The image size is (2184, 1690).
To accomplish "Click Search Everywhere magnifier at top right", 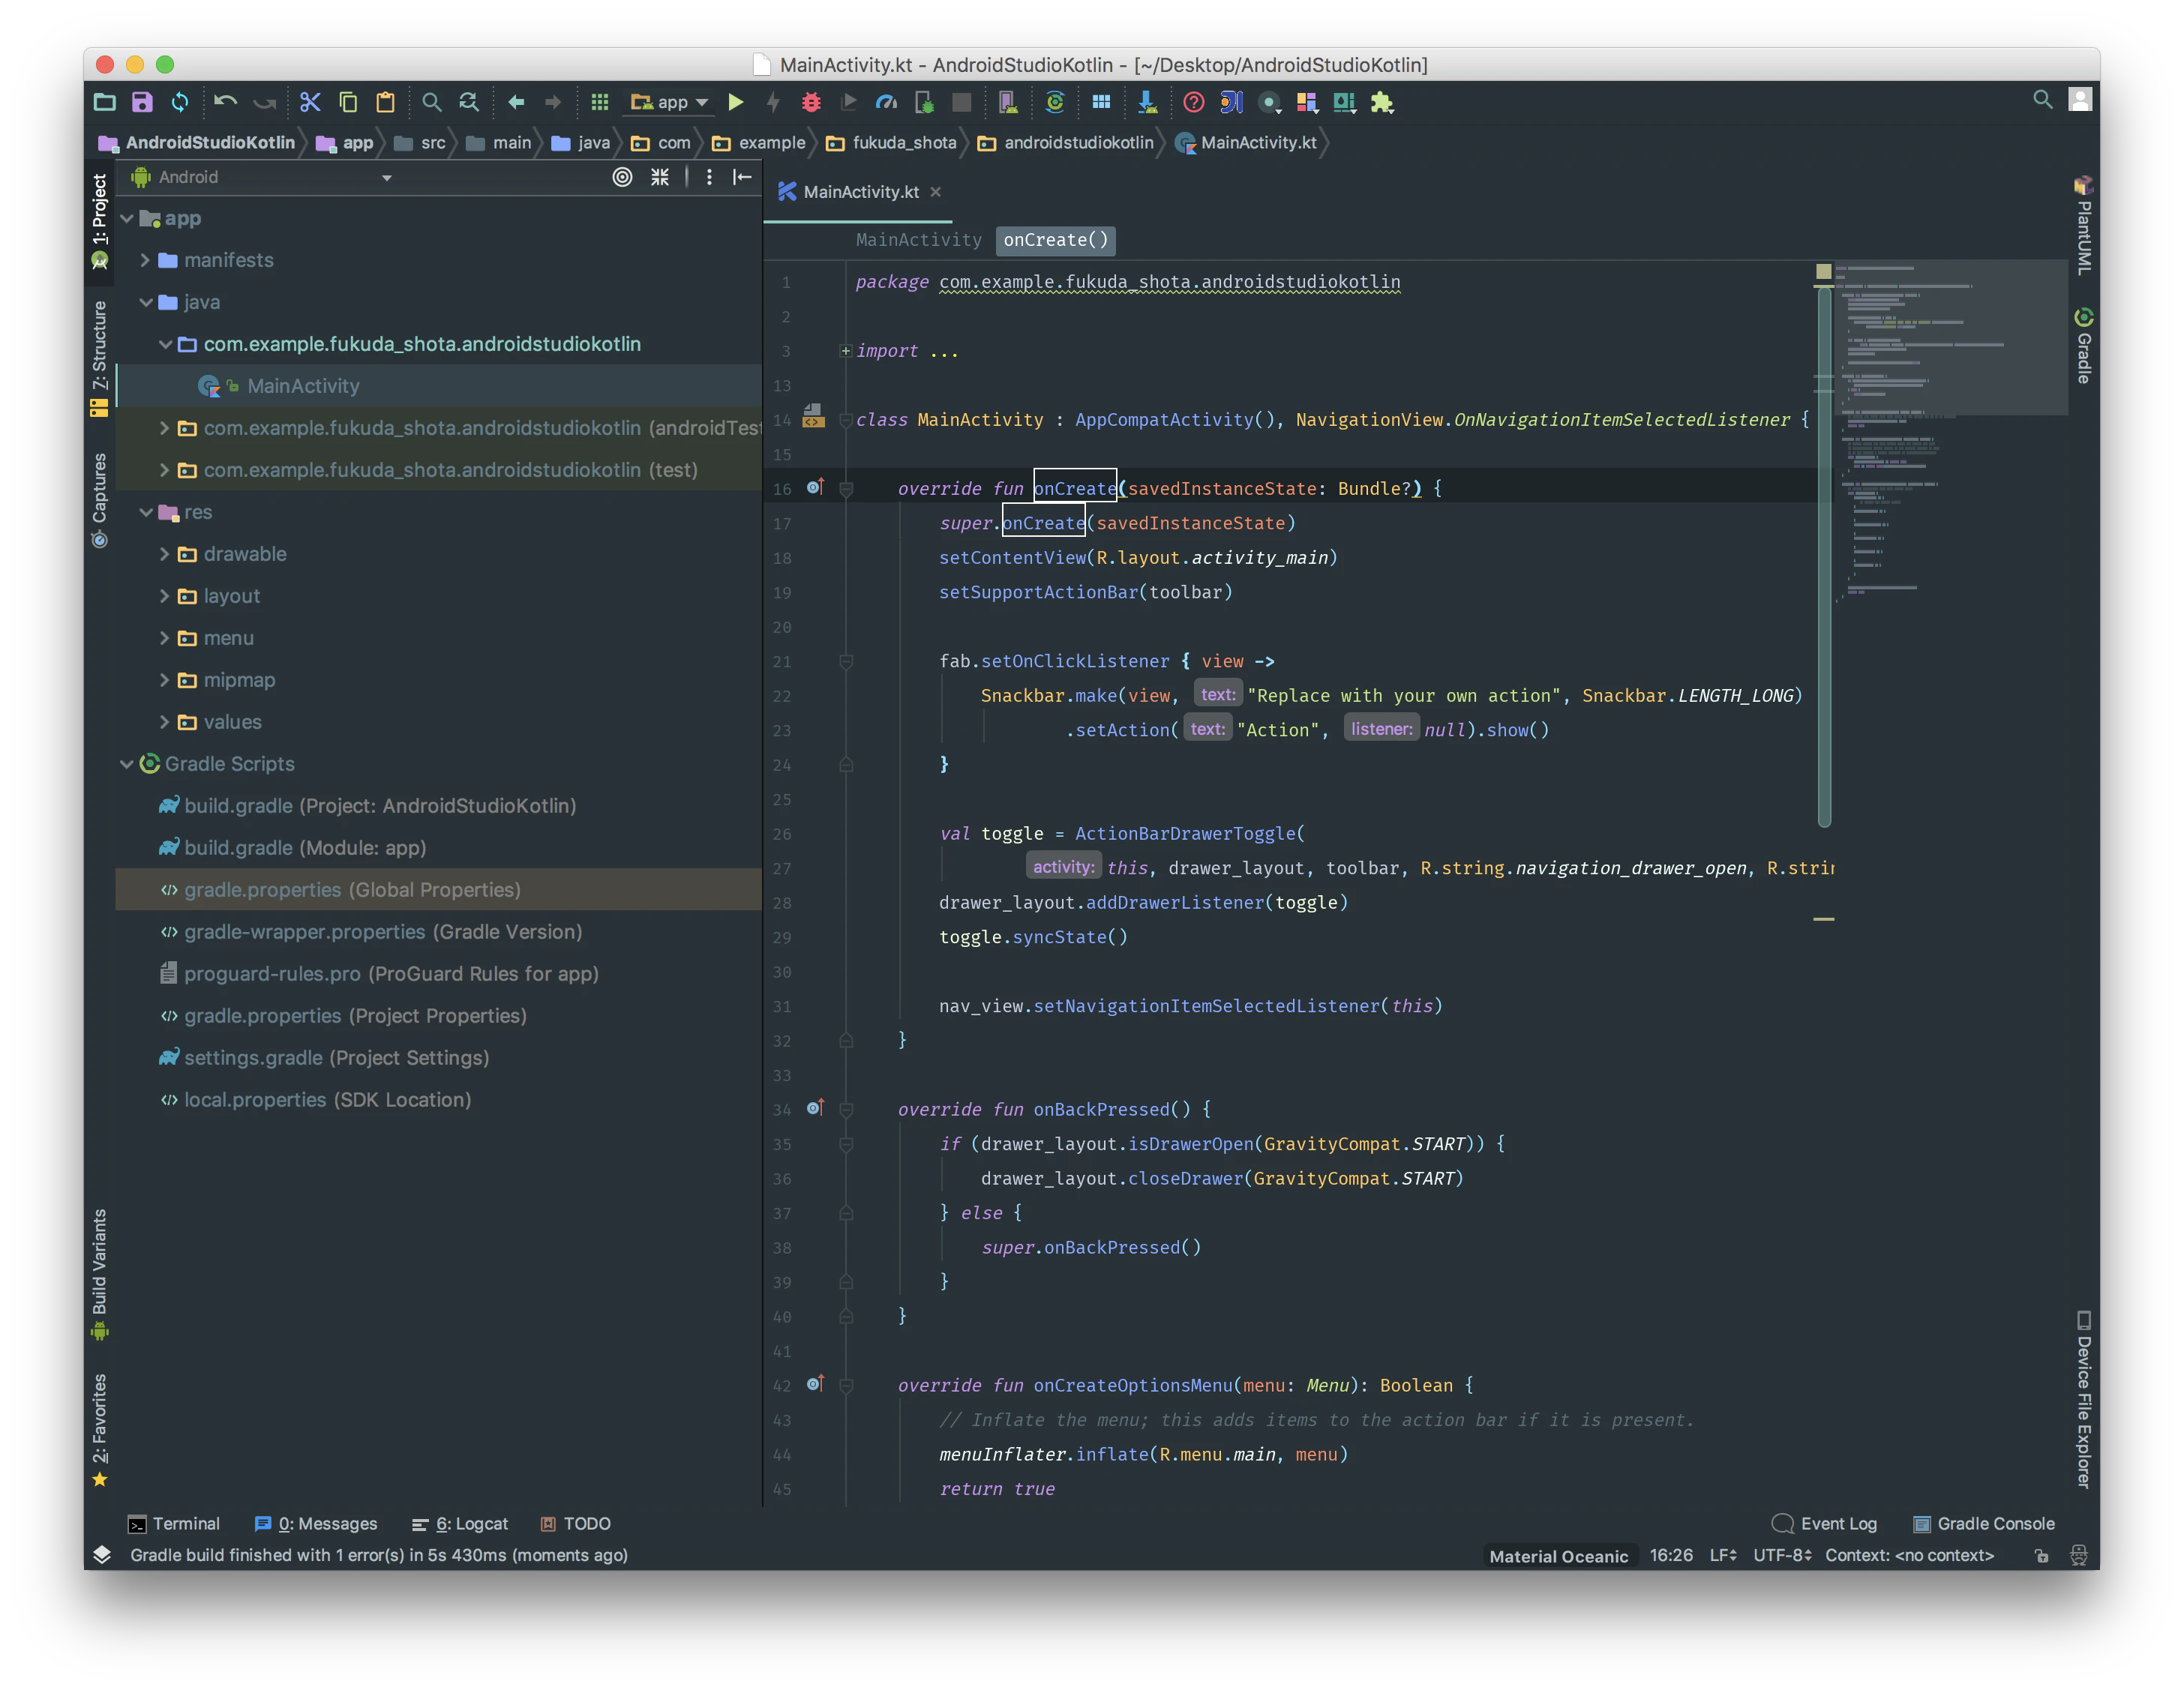I will click(2043, 99).
